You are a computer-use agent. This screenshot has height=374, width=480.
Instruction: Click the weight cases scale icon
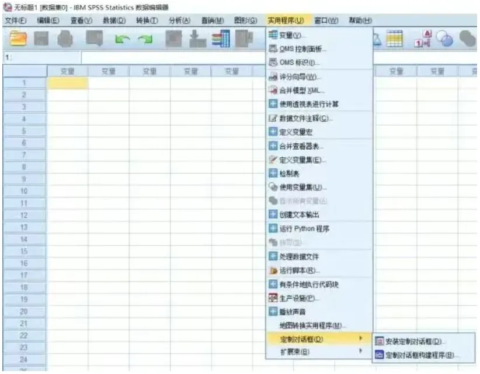[377, 39]
